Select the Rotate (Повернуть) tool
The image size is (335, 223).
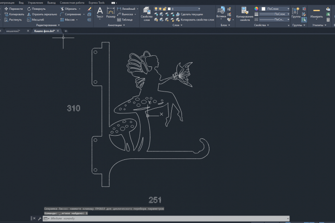tap(36, 9)
